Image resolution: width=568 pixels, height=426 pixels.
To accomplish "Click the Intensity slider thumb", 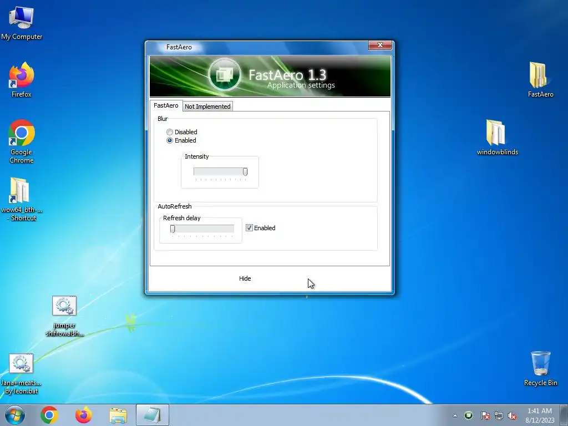I will pos(245,172).
